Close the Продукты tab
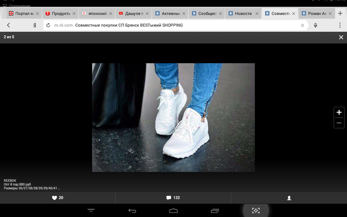 coord(73,14)
